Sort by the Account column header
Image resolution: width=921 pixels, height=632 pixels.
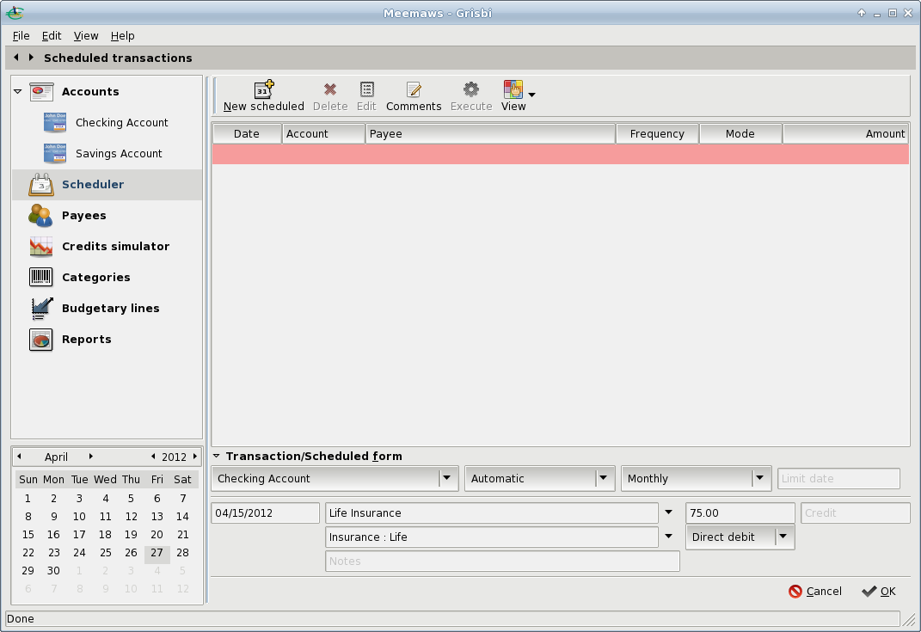323,134
